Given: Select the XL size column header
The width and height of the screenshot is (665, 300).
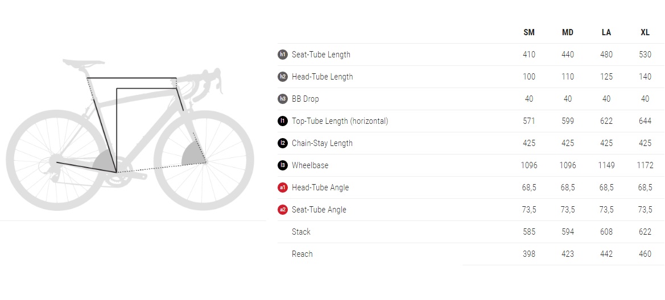Looking at the screenshot, I should 645,32.
